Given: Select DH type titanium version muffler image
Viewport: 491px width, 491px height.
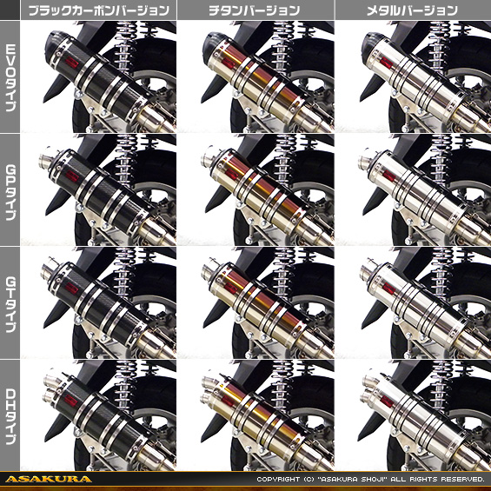Looking at the screenshot, I should point(255,415).
